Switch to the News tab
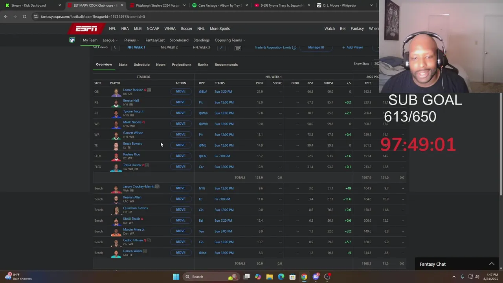Viewport: 503px width, 283px height. [161, 64]
